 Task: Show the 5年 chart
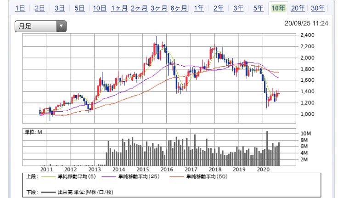[x=258, y=8]
